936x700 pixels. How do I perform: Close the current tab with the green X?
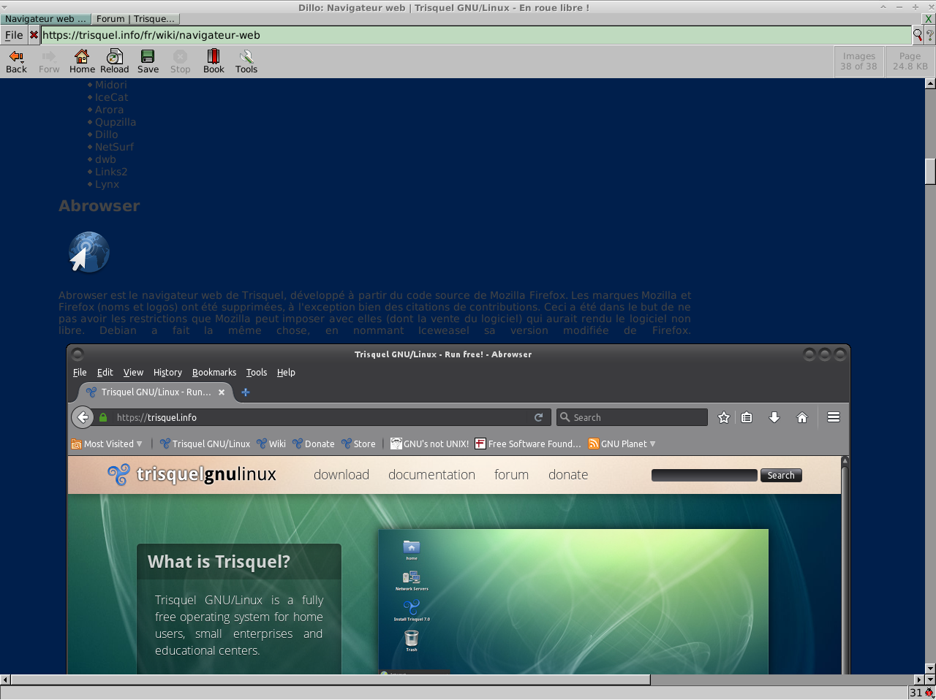pos(928,19)
